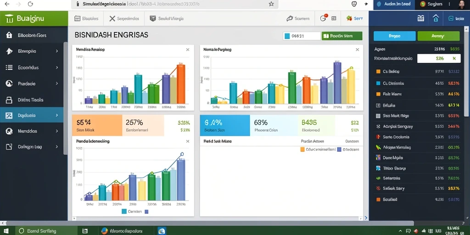Click the Windows Start button

[6, 231]
